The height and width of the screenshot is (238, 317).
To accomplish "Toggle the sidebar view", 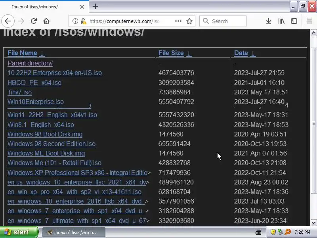I will (x=294, y=21).
